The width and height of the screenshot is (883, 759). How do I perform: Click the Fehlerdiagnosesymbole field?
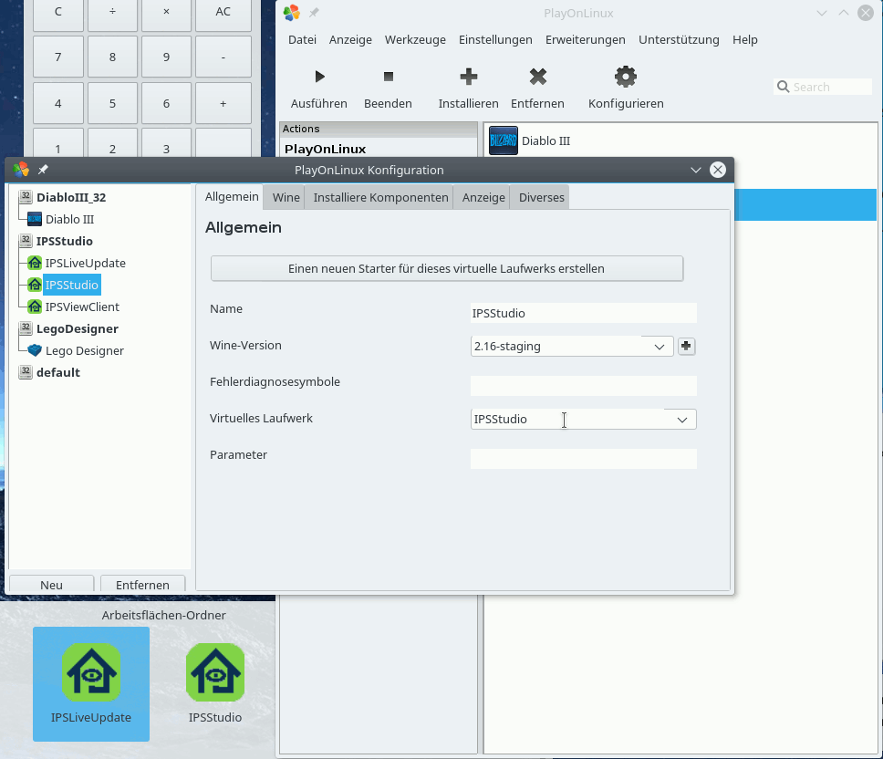[584, 386]
